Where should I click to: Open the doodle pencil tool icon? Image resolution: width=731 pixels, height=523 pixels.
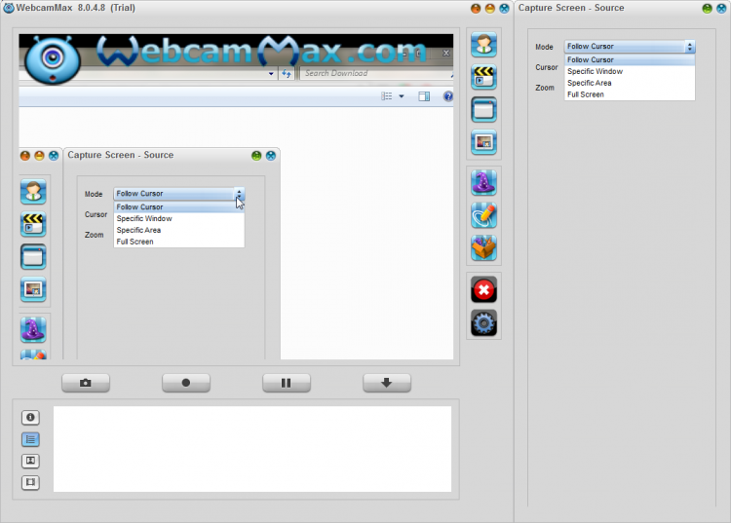point(483,215)
